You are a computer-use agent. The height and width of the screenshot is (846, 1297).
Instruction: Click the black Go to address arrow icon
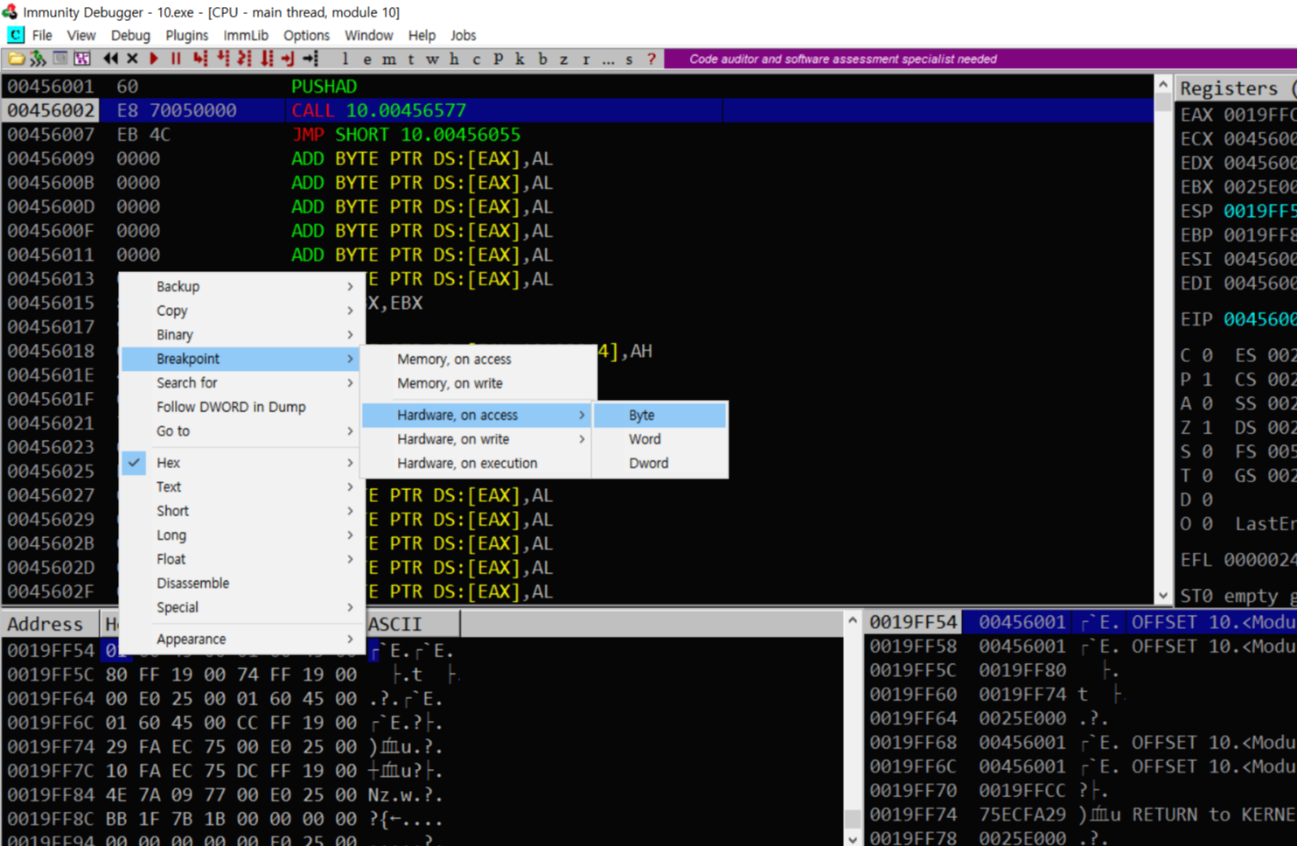[310, 59]
